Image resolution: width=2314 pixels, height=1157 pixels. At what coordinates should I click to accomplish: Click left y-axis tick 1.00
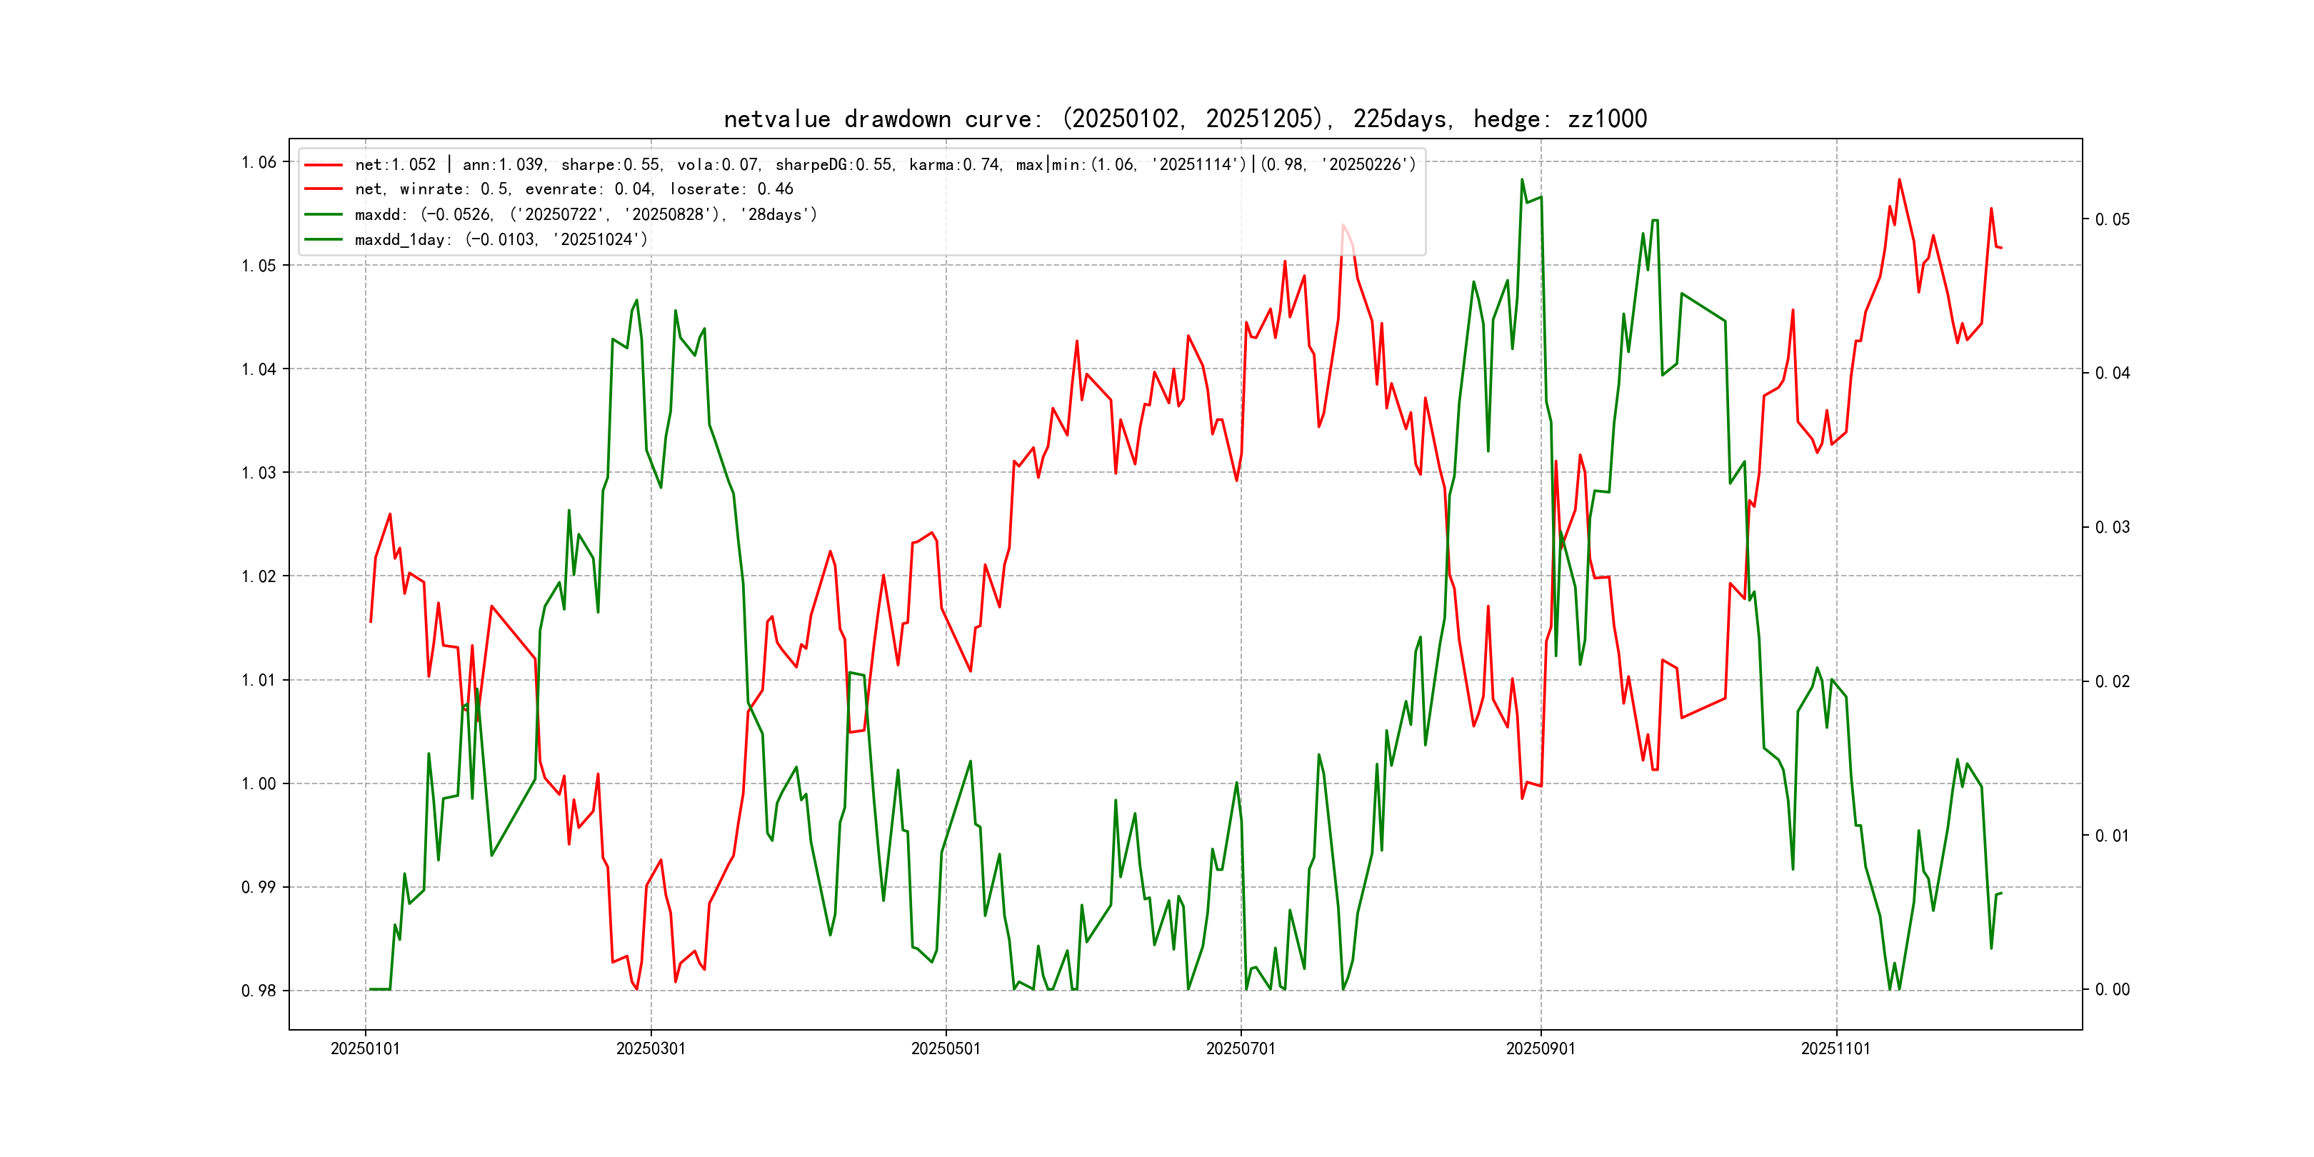click(x=259, y=784)
